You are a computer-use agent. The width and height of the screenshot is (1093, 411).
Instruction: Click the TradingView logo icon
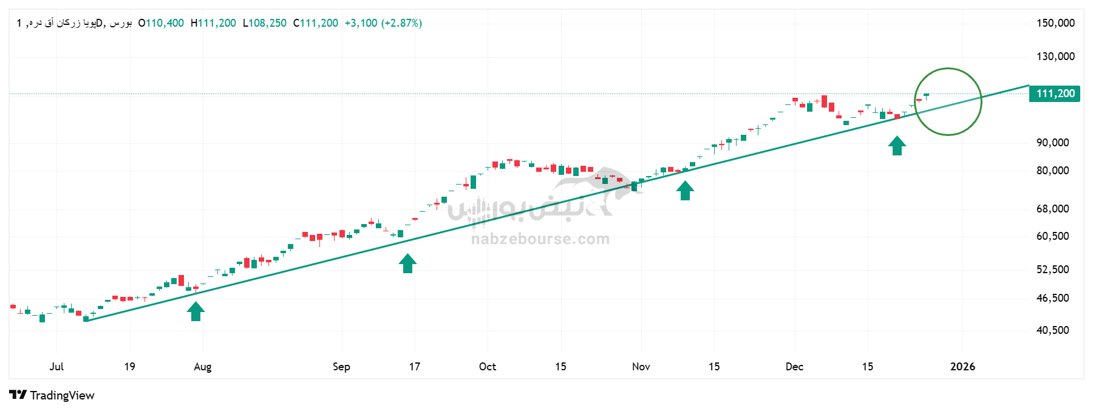click(18, 395)
